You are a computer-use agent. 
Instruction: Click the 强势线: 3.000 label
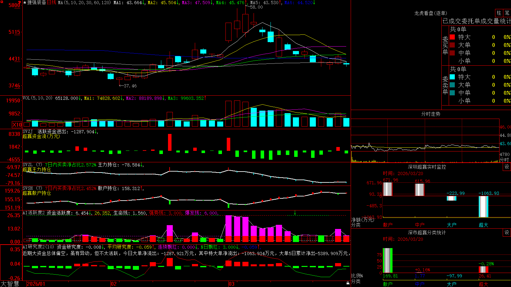165,213
